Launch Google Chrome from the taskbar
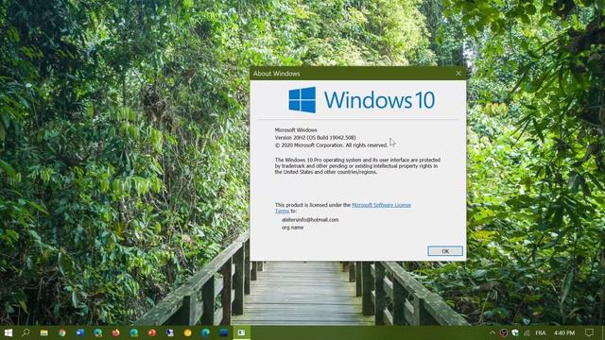This screenshot has height=340, width=605. coord(62,332)
